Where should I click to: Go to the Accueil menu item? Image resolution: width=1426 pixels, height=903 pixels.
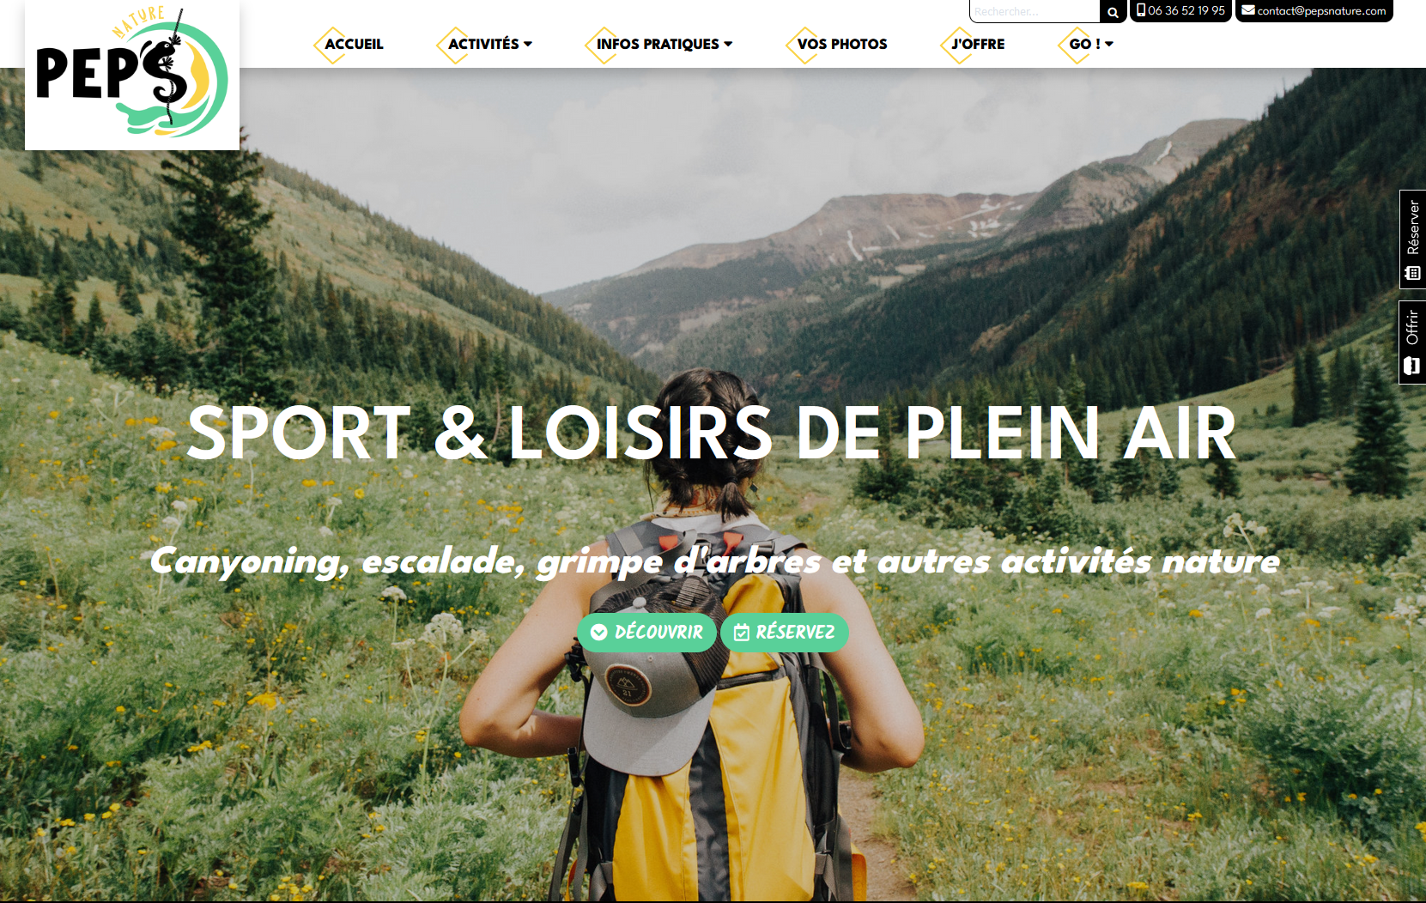point(354,44)
